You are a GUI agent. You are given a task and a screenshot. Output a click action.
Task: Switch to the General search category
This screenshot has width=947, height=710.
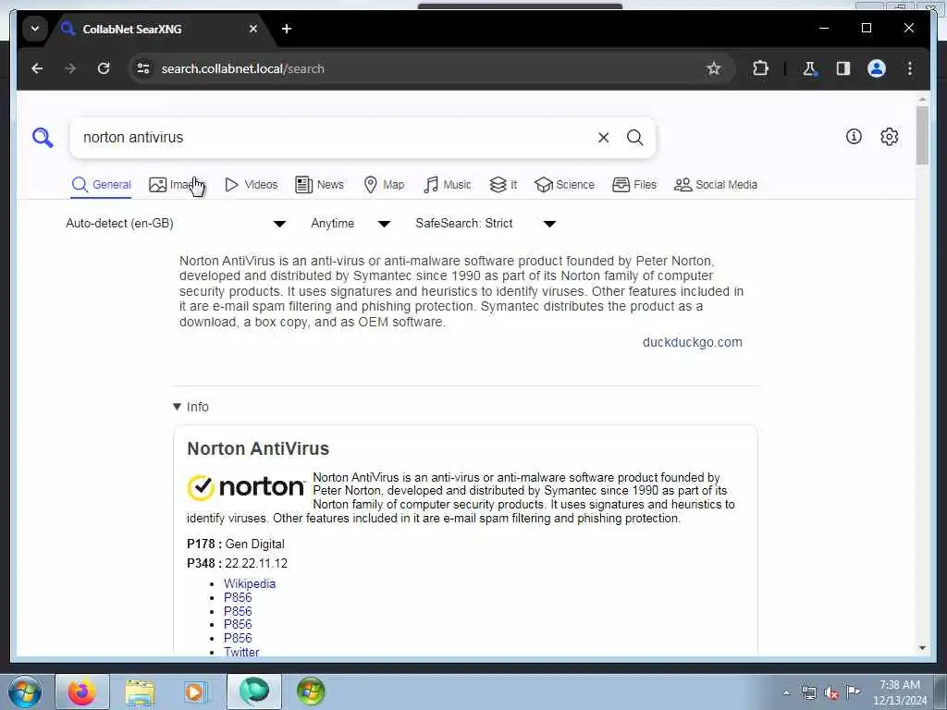point(102,185)
